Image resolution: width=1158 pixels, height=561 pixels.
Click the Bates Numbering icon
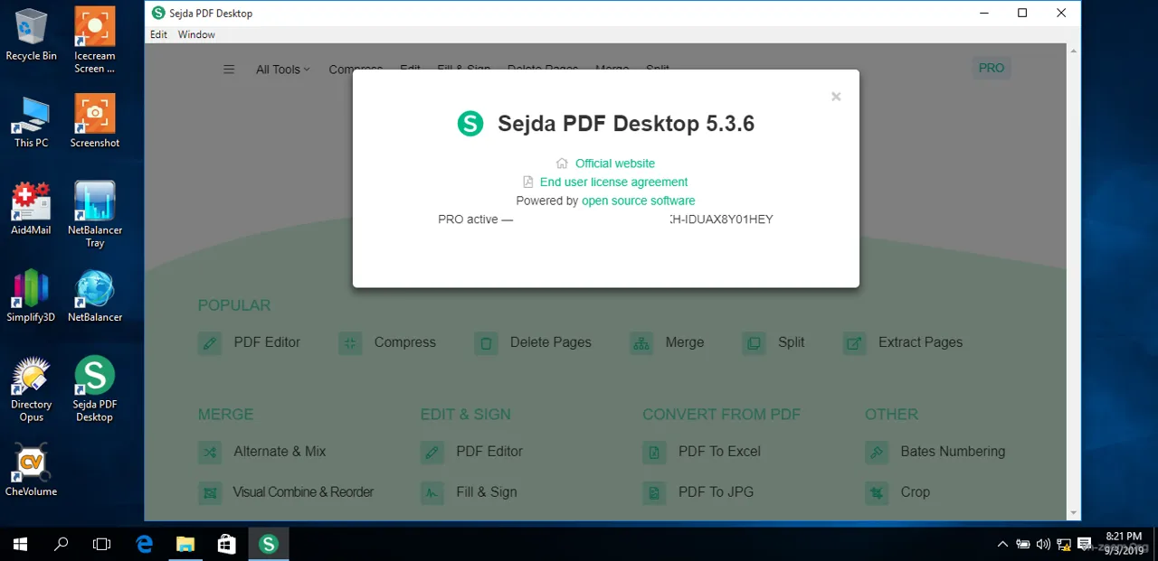877,452
